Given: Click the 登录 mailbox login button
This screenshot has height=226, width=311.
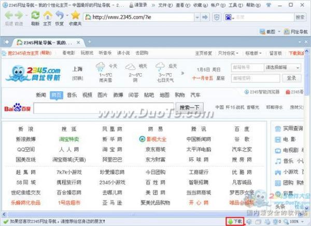Looking at the screenshot, I should coord(291,78).
